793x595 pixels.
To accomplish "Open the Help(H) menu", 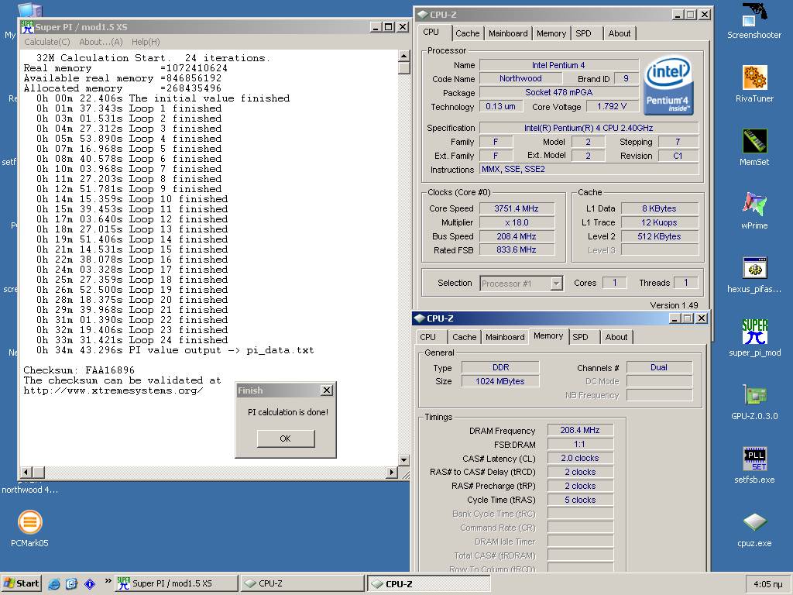I will pos(146,42).
